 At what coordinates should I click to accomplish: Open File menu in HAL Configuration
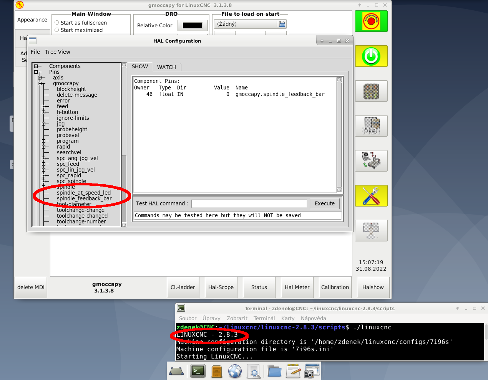point(35,52)
